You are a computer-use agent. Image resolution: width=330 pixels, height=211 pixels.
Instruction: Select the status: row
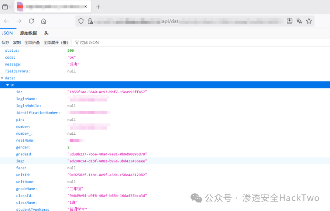(x=165, y=51)
